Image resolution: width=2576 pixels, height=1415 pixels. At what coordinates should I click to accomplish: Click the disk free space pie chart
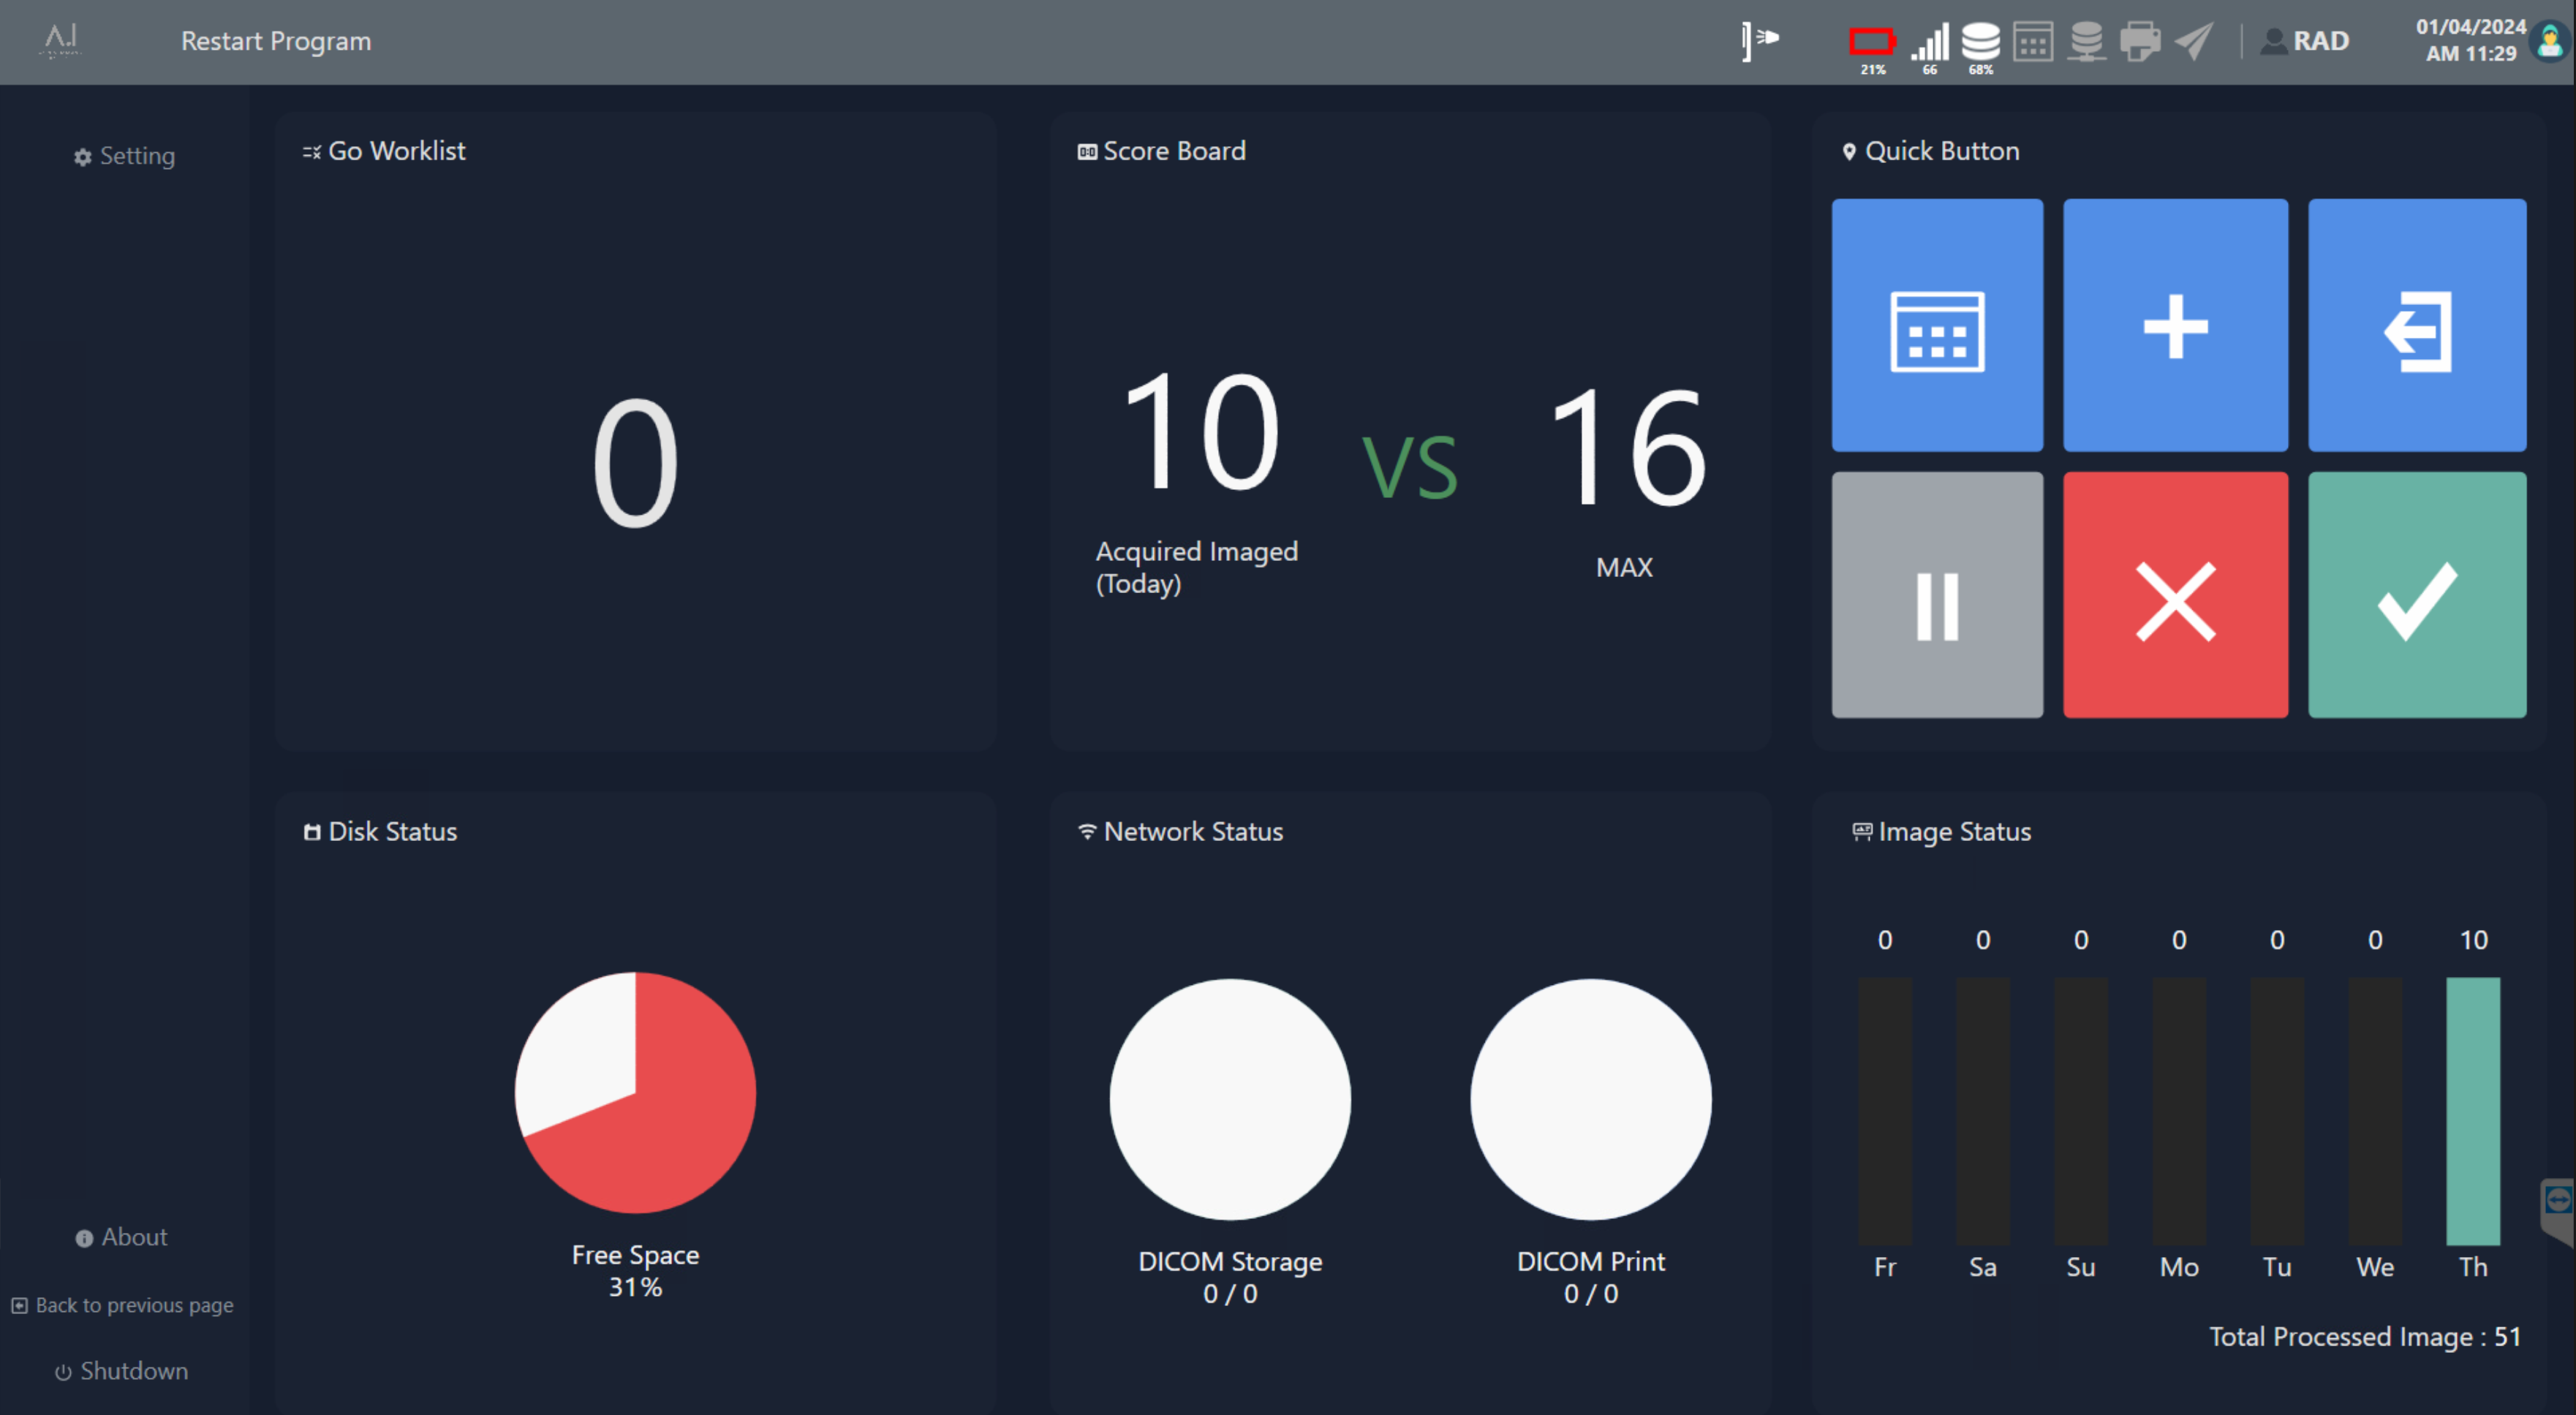coord(635,1093)
